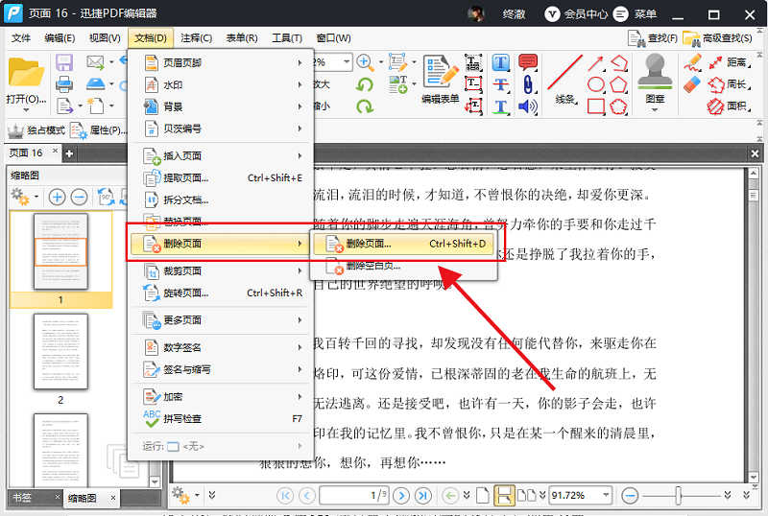Expand Crop Pages submenu
This screenshot has height=516, width=768.
pyautogui.click(x=221, y=270)
